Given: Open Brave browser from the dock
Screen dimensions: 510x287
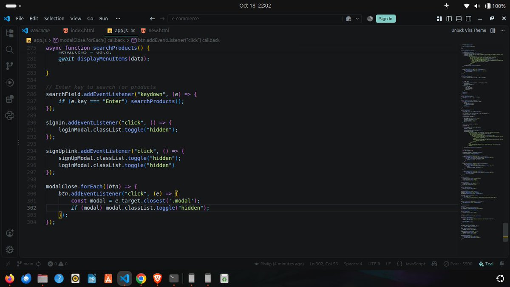Looking at the screenshot, I should pos(157,278).
